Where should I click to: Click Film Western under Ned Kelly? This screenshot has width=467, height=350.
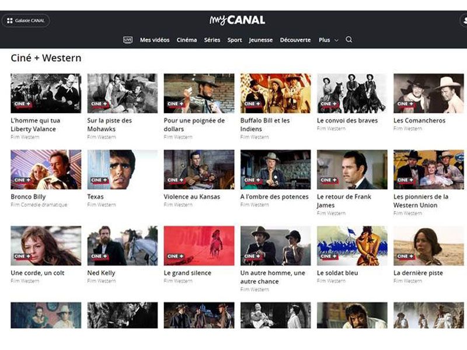(101, 281)
